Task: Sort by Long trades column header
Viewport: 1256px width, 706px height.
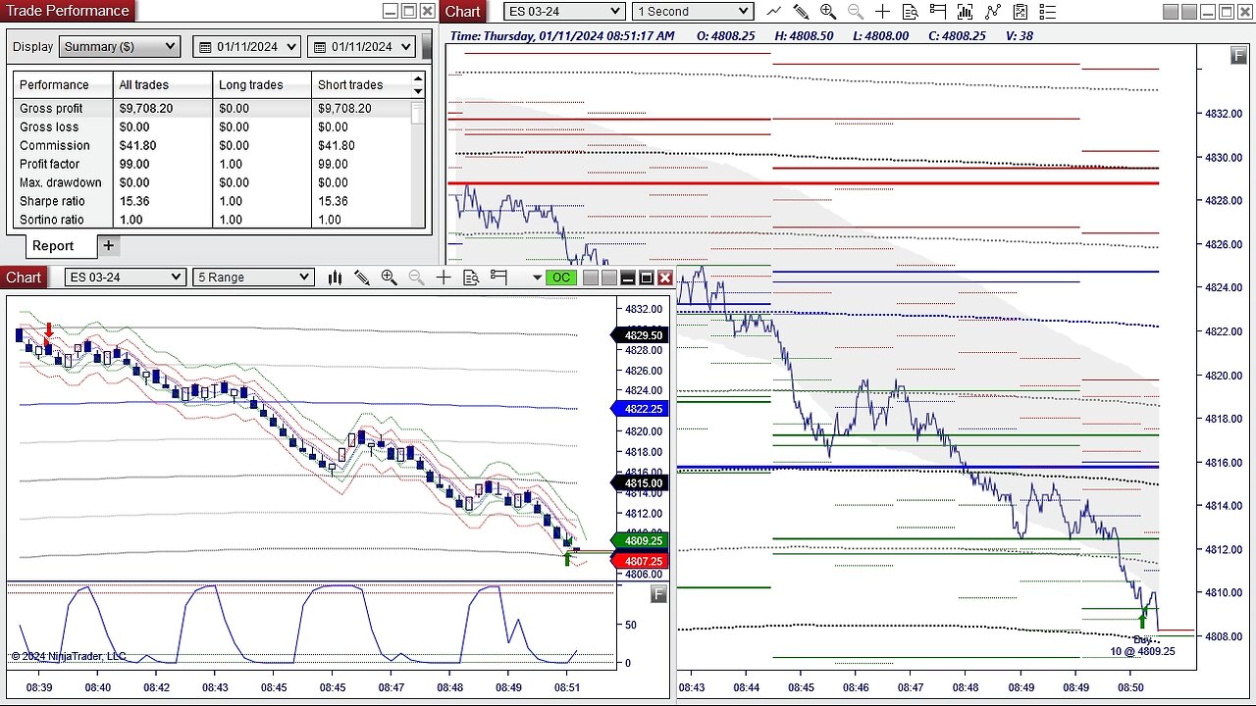Action: pyautogui.click(x=262, y=85)
